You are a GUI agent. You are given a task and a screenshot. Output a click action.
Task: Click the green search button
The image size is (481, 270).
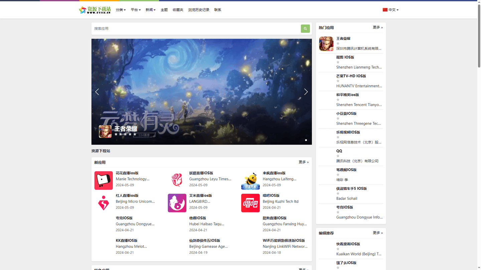point(305,29)
